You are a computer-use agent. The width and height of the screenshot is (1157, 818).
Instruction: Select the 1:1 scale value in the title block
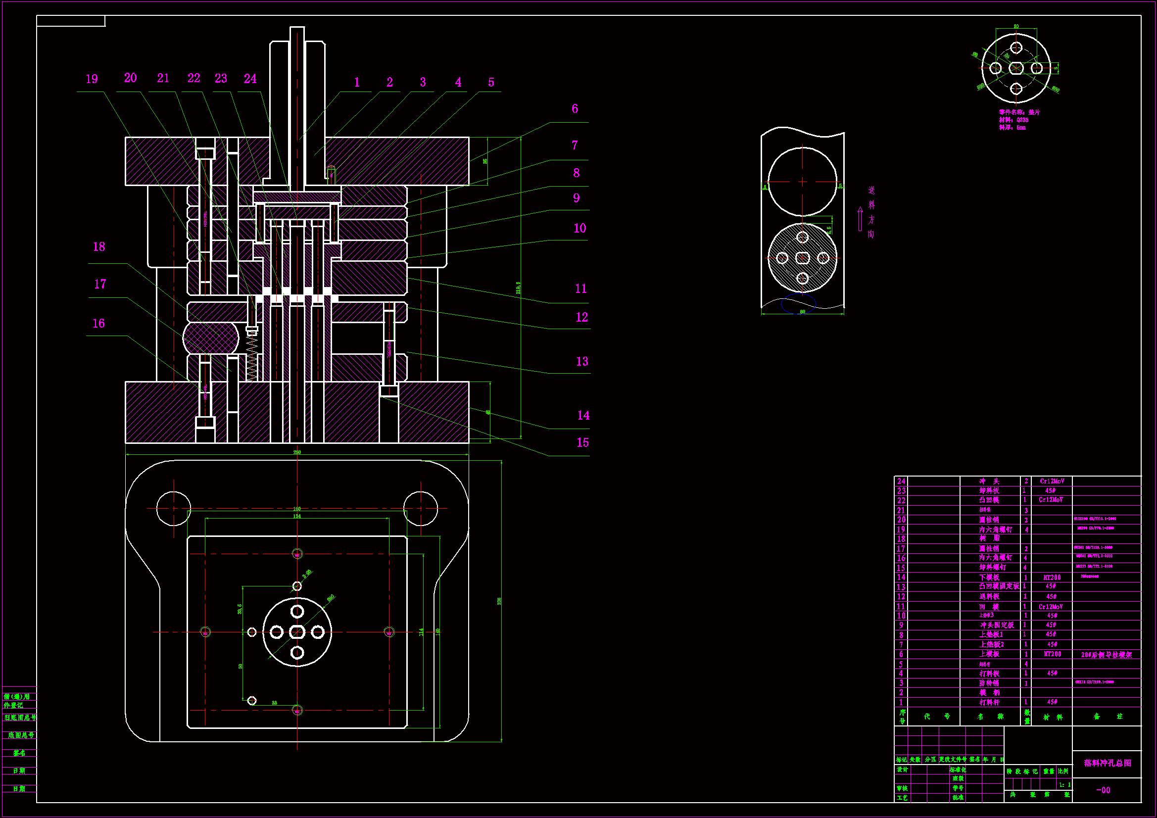1064,785
